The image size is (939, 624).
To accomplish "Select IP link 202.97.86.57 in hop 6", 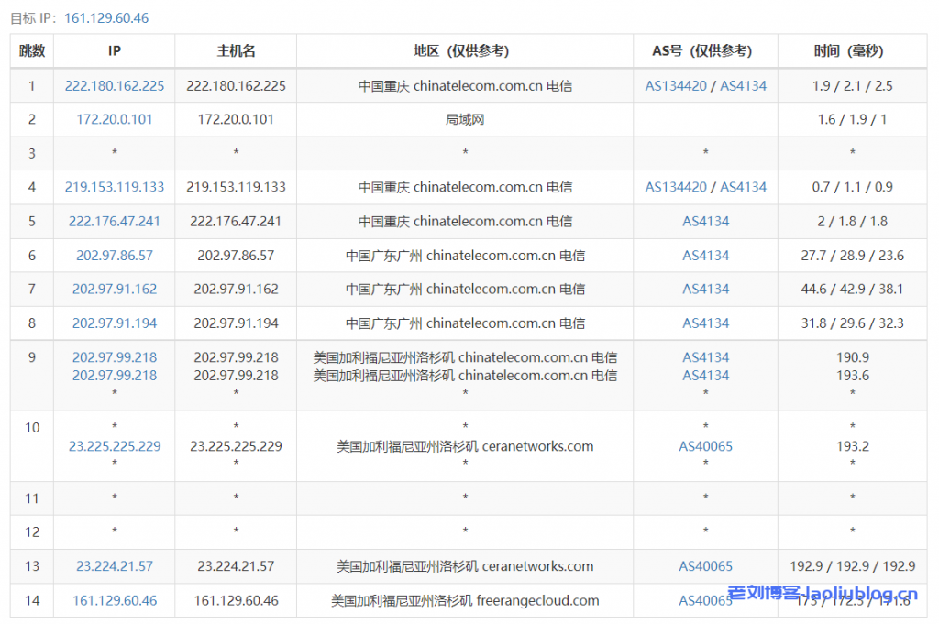I will [x=115, y=256].
